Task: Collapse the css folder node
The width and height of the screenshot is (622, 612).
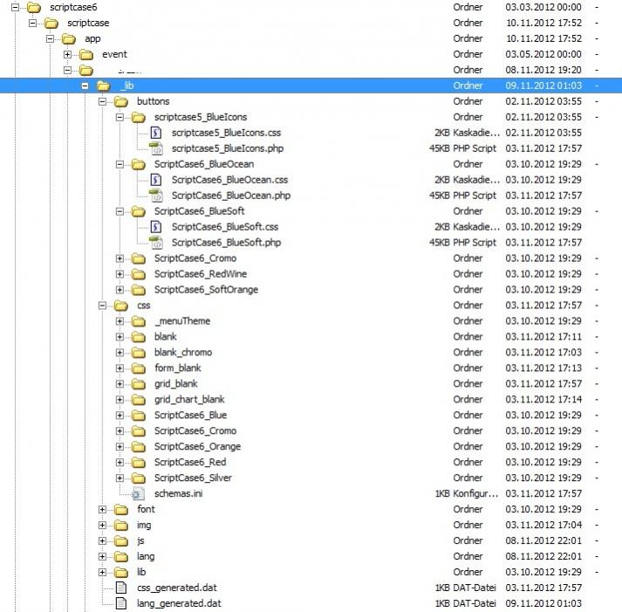Action: [102, 306]
